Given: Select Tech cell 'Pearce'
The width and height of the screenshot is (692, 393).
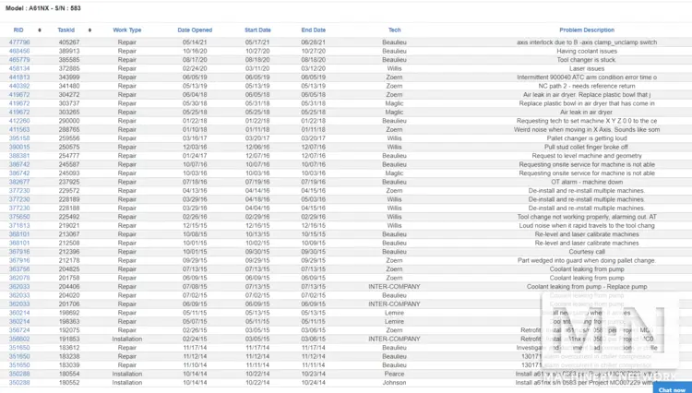Looking at the screenshot, I should [394, 374].
